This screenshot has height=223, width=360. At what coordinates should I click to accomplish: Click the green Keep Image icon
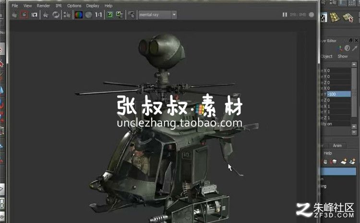click(110, 15)
